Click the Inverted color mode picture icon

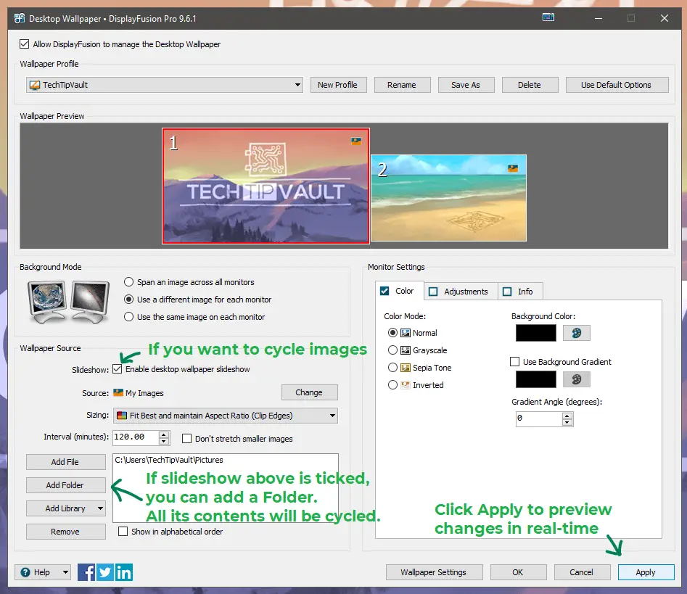pyautogui.click(x=406, y=385)
